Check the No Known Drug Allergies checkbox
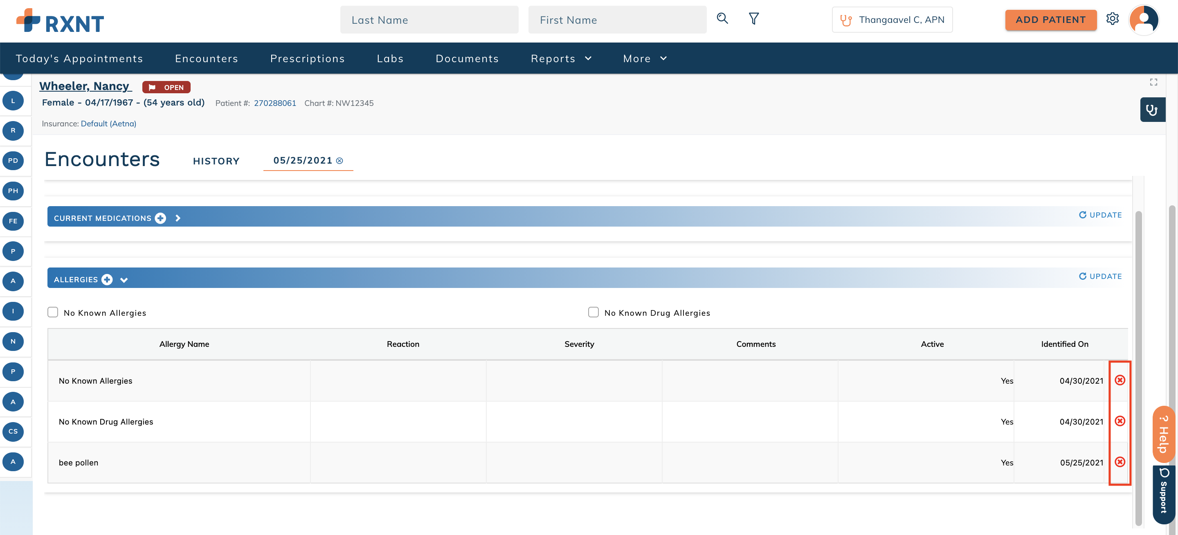Viewport: 1178px width, 535px height. [x=593, y=312]
